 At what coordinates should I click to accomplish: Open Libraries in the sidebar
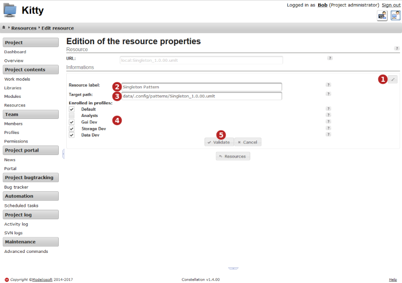(x=13, y=88)
